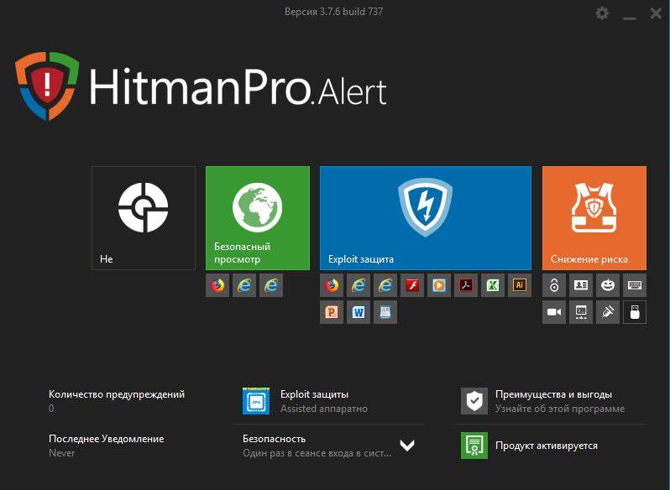Click the version text 'Версия 3.7.6 build 737'
Image resolution: width=670 pixels, height=490 pixels.
click(x=333, y=12)
